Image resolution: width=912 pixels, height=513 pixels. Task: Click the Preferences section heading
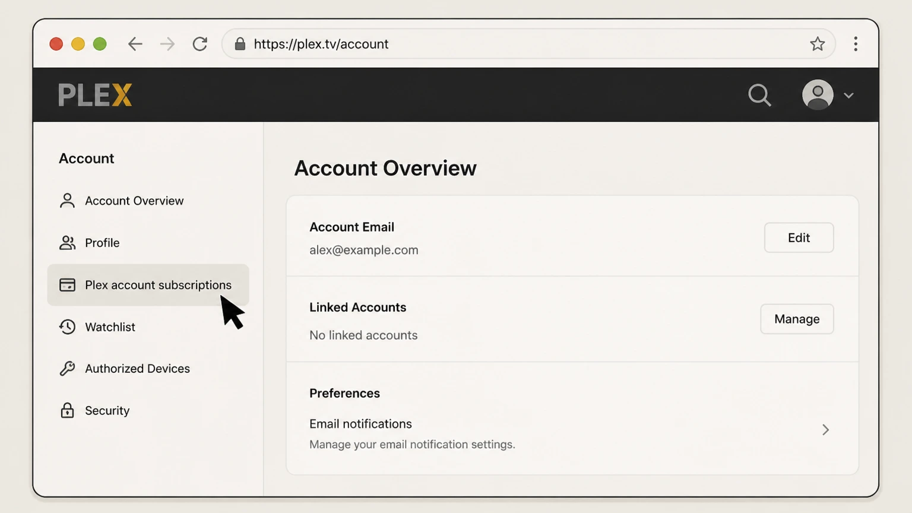click(x=344, y=393)
